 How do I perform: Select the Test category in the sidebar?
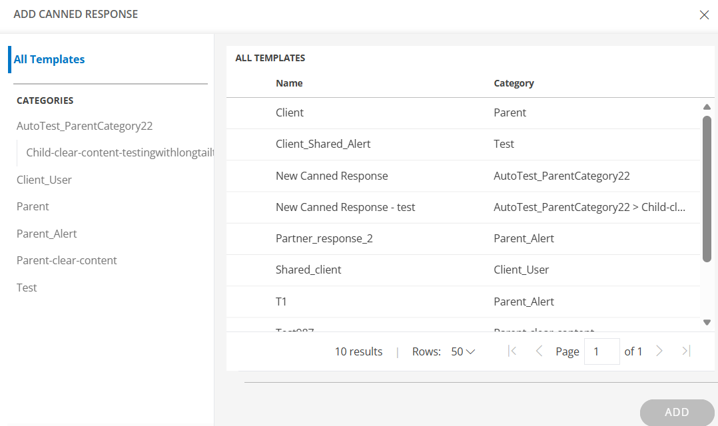pyautogui.click(x=27, y=288)
